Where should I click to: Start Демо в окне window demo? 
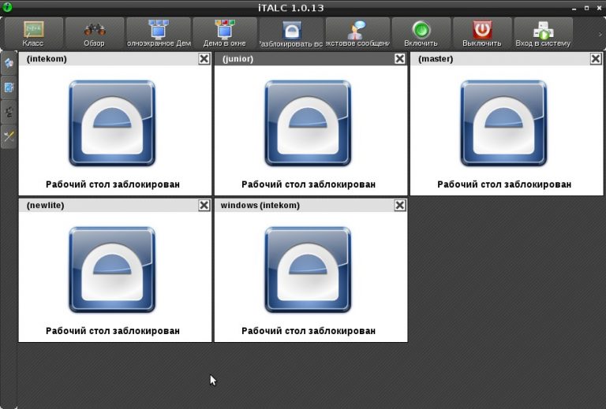[225, 34]
